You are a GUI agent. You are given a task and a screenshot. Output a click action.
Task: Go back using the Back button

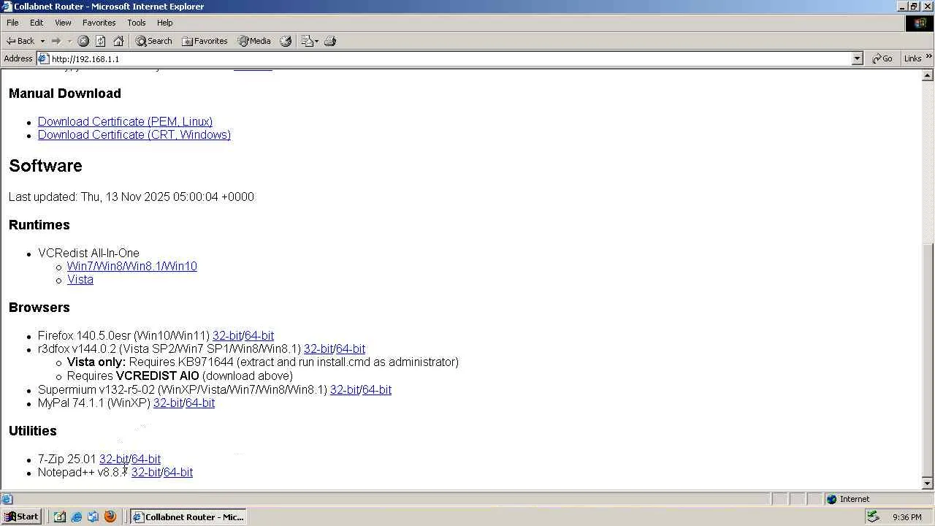tap(20, 41)
